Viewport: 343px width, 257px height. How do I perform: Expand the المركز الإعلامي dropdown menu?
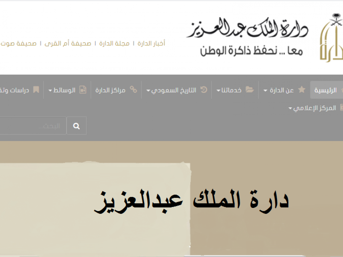312,108
